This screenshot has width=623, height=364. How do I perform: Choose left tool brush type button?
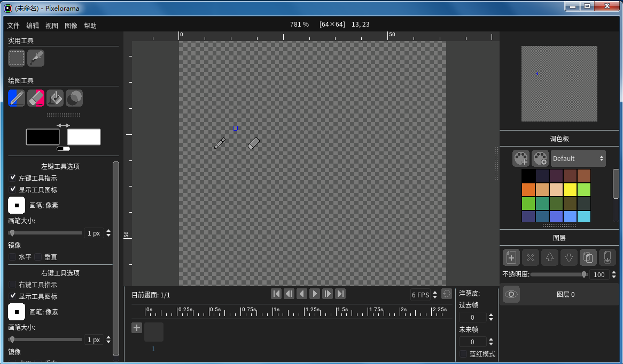coord(16,205)
